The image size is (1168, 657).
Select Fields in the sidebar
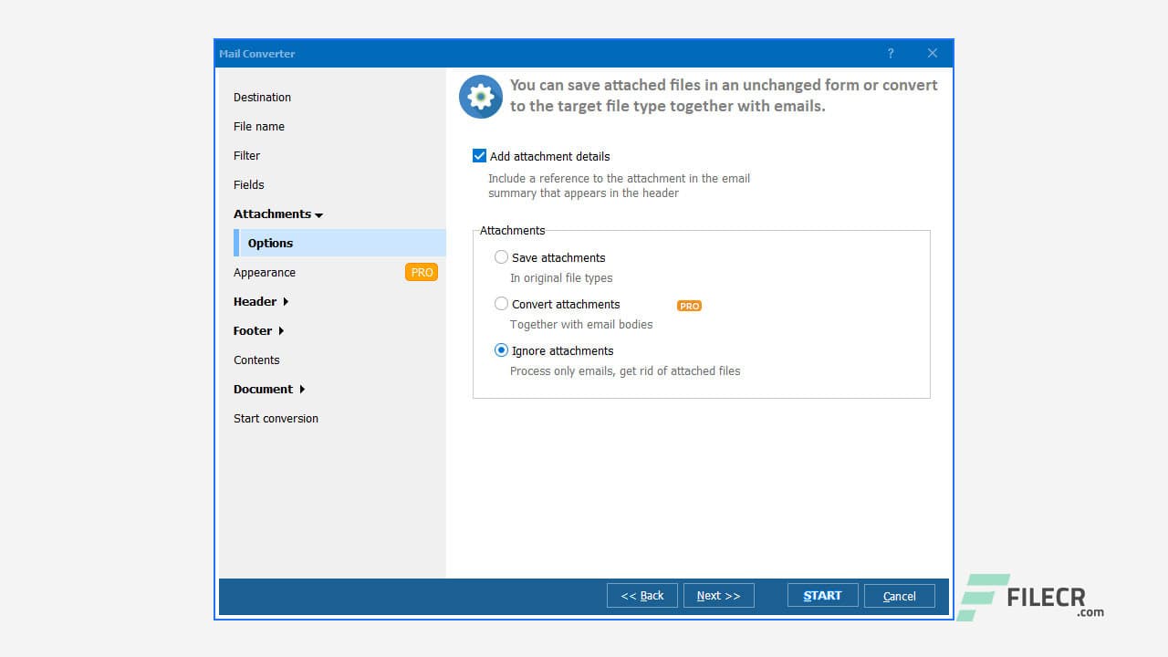pyautogui.click(x=248, y=184)
